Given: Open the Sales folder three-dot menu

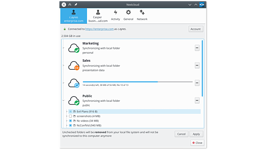Looking at the screenshot, I should pos(197,65).
